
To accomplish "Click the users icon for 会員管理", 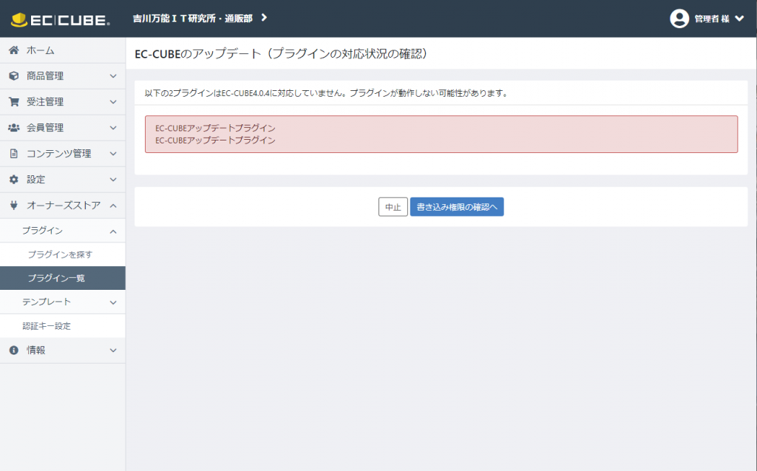I will [x=13, y=128].
